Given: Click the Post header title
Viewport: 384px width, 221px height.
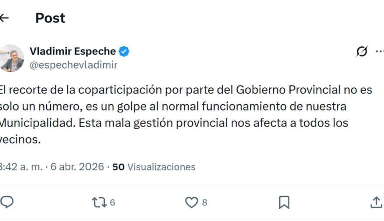Looking at the screenshot, I should click(x=50, y=18).
